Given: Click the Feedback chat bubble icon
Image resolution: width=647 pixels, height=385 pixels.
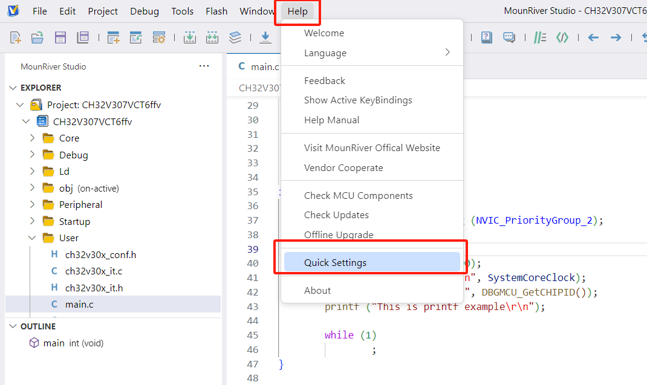Looking at the screenshot, I should (x=509, y=37).
